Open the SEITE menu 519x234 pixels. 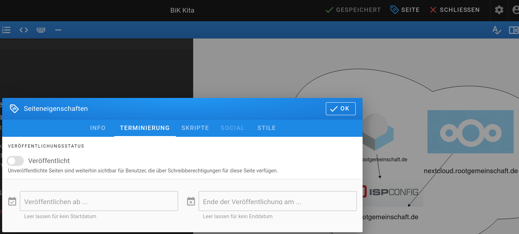tap(405, 10)
